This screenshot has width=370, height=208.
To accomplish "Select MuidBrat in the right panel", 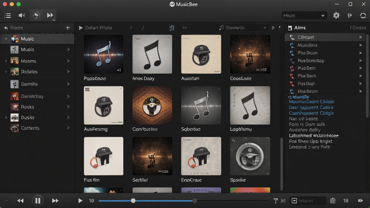I will [x=325, y=45].
